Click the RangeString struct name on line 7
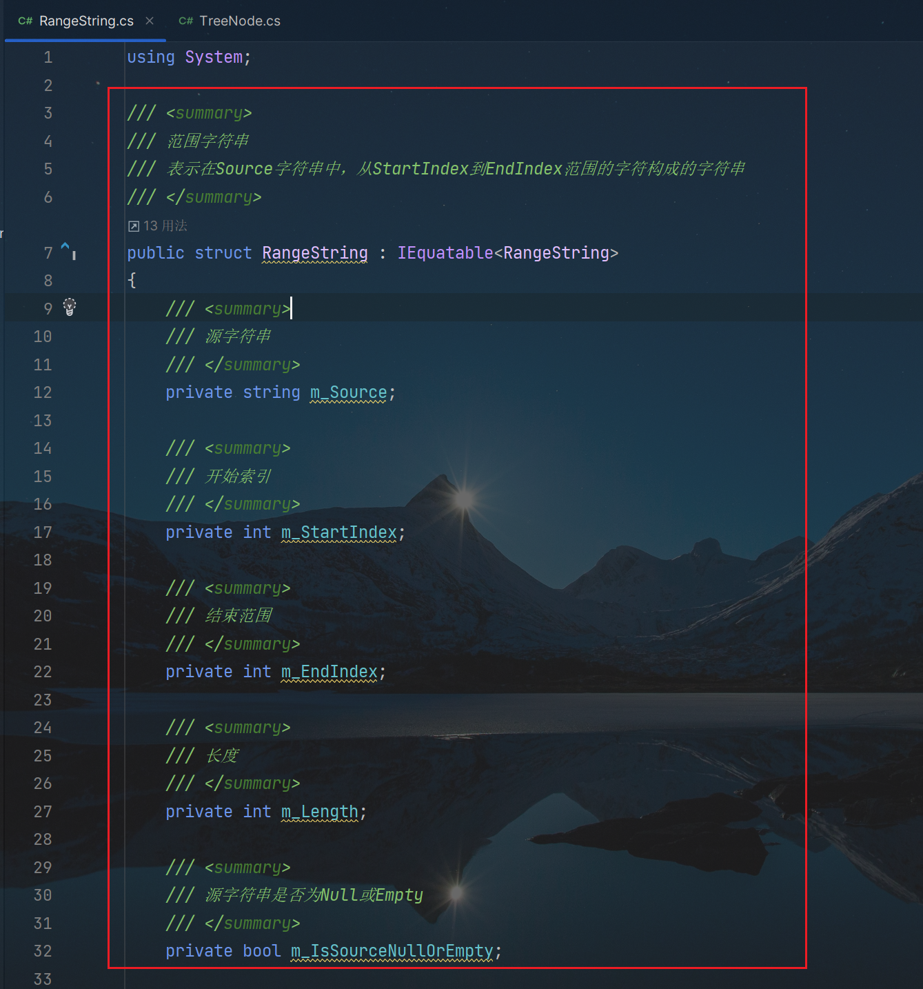The image size is (923, 989). click(x=315, y=252)
